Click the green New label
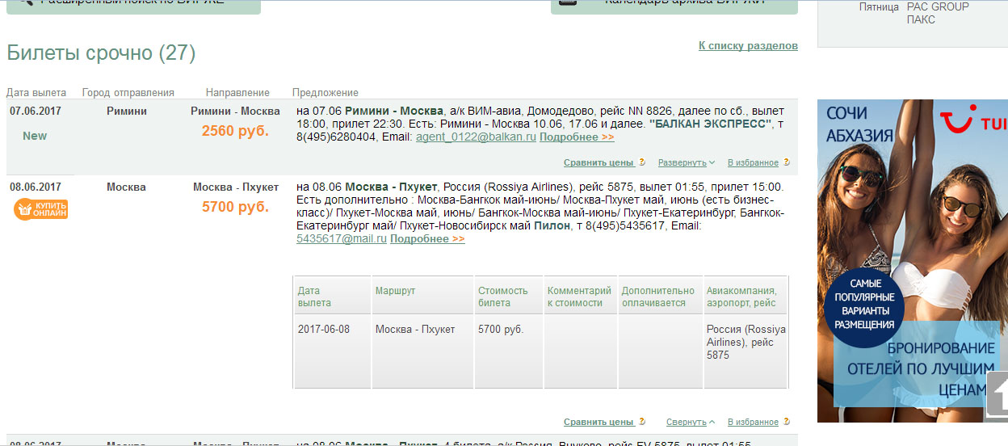This screenshot has height=446, width=1008. click(35, 136)
